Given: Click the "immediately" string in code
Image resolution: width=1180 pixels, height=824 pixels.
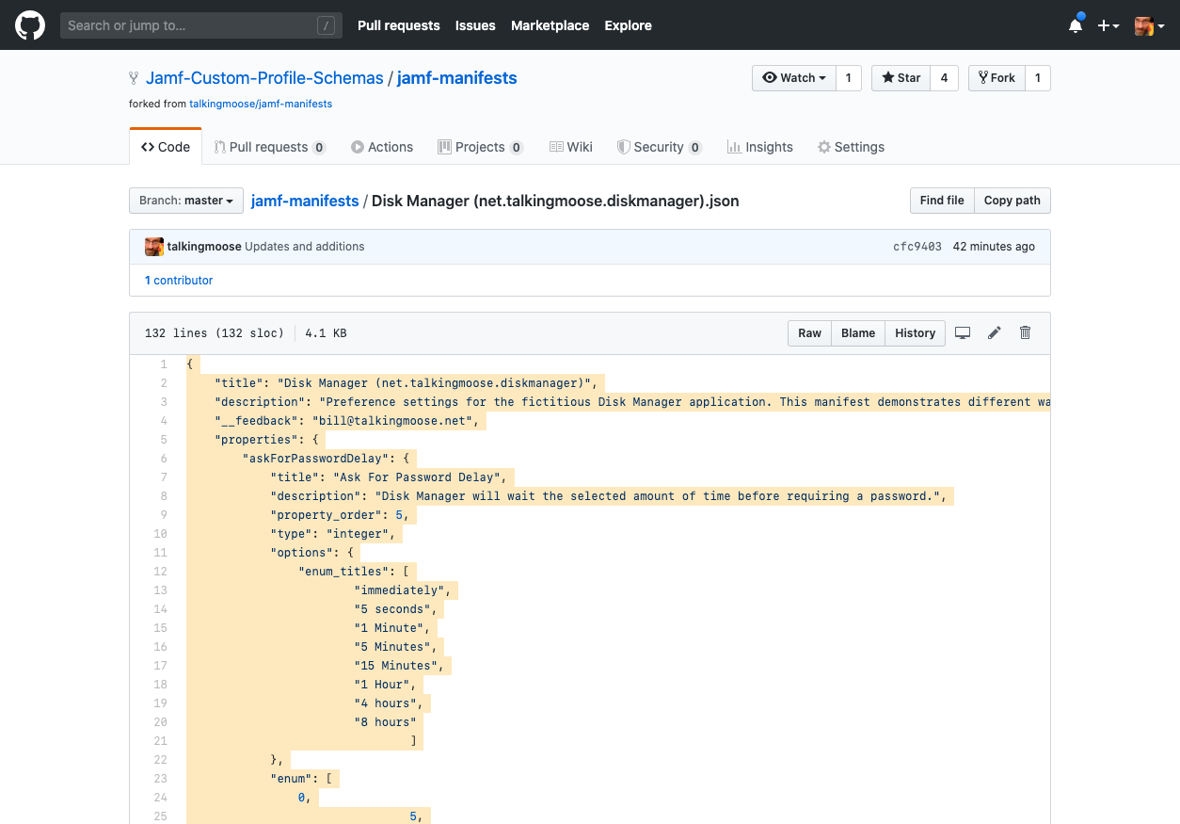Looking at the screenshot, I should click(x=400, y=590).
